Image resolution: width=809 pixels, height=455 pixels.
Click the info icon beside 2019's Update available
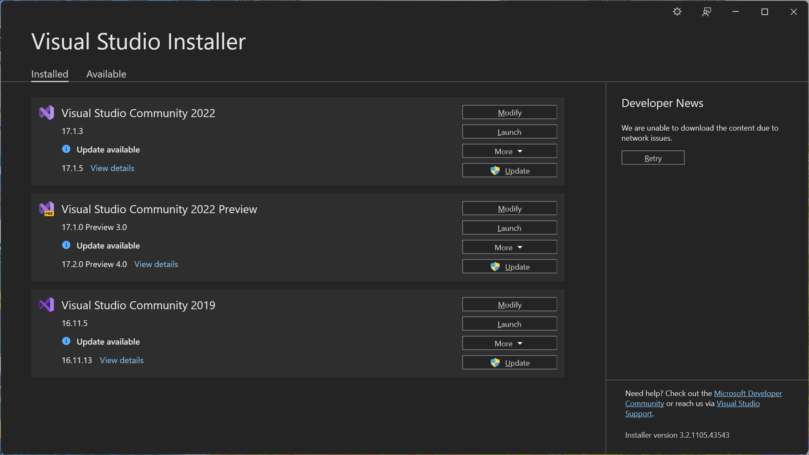pyautogui.click(x=66, y=341)
